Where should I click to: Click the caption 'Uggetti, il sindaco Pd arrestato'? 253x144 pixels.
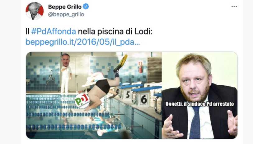point(199,104)
